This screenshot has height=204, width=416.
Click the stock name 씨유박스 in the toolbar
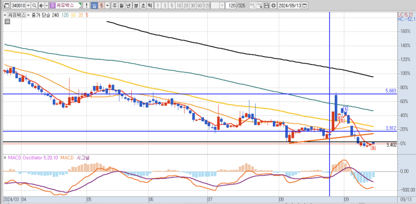[x=65, y=5]
